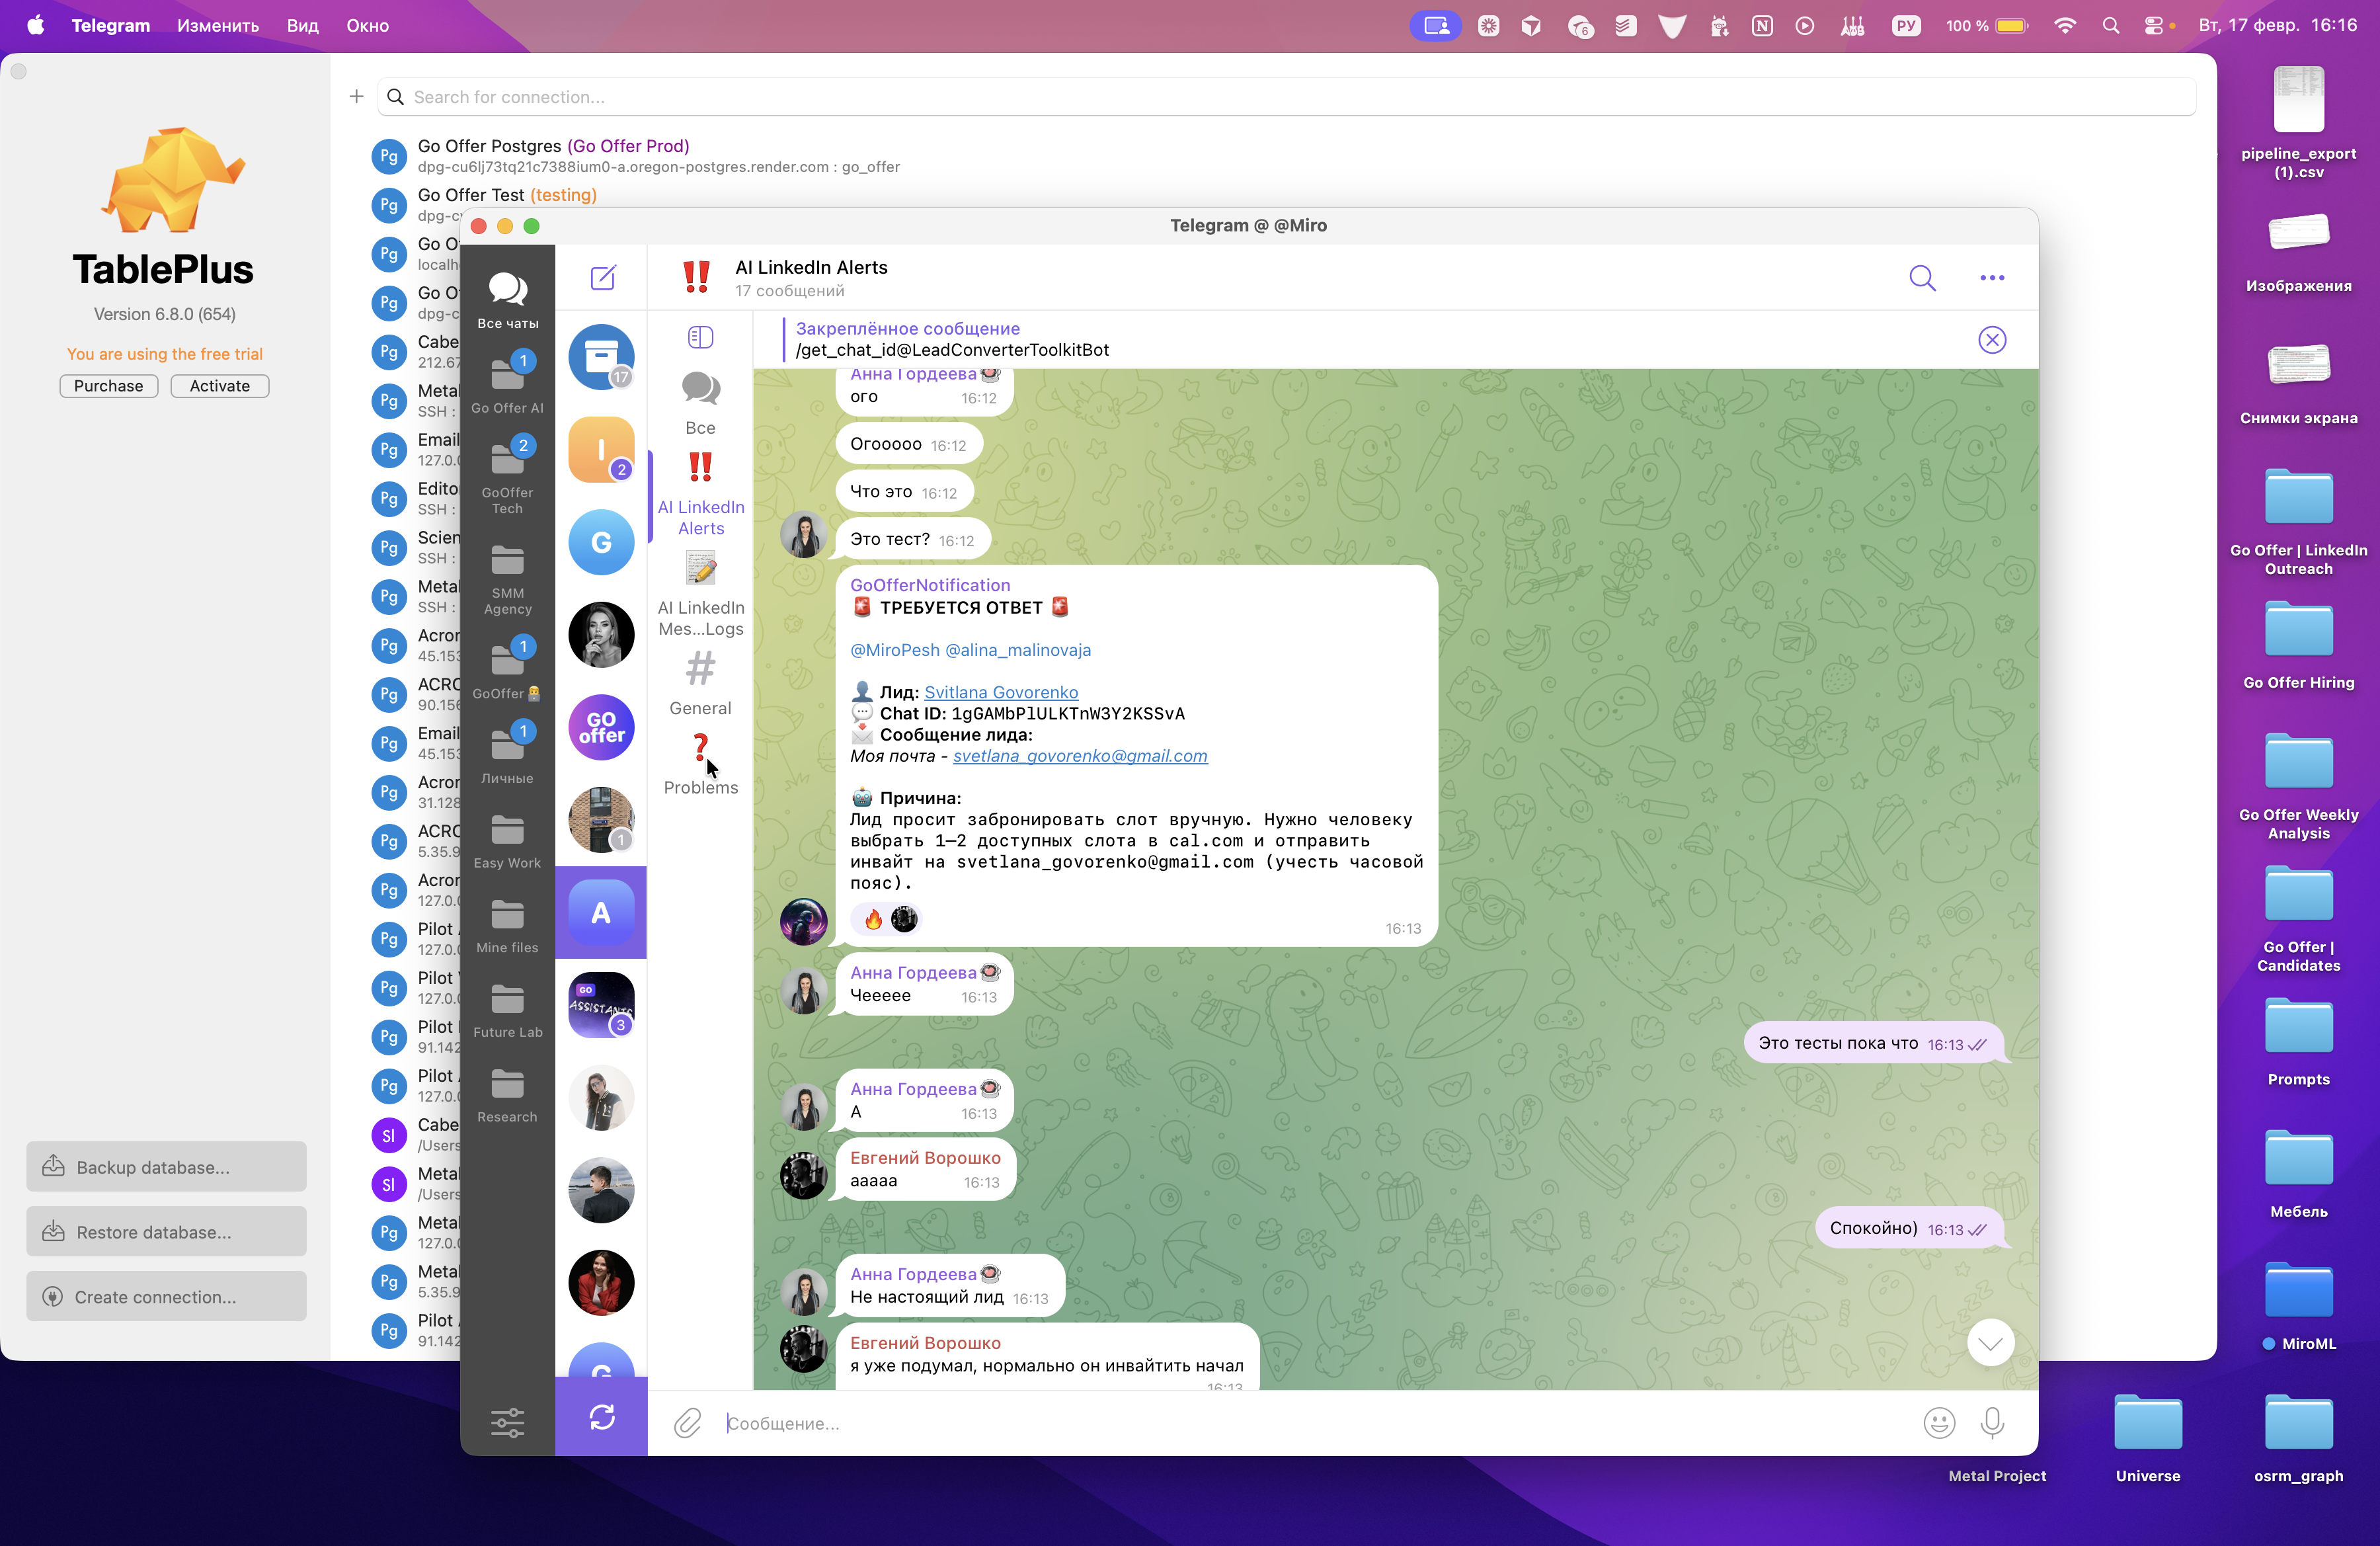Open the search in chat magnifier icon
This screenshot has width=2380, height=1546.
click(x=1921, y=277)
